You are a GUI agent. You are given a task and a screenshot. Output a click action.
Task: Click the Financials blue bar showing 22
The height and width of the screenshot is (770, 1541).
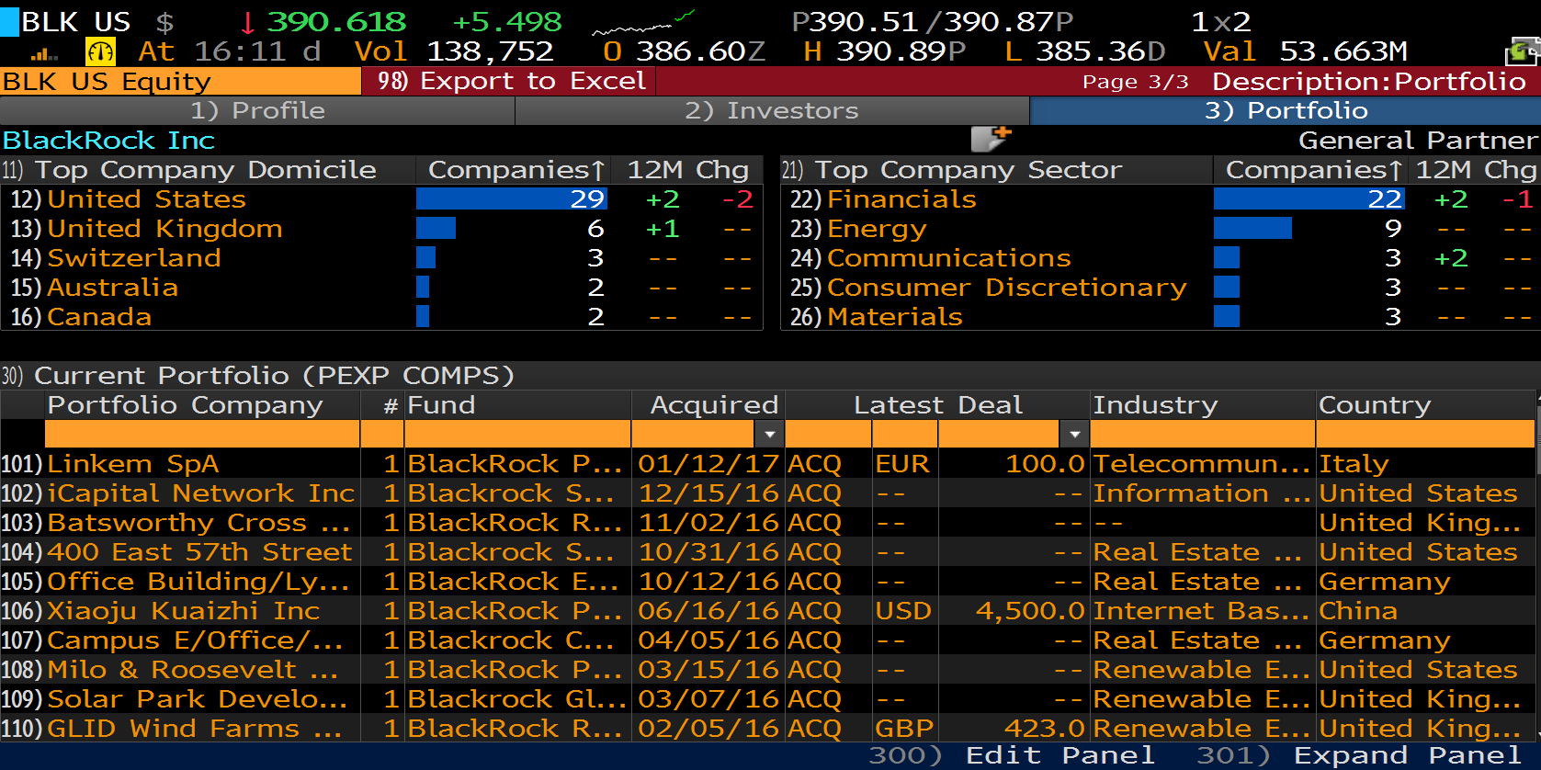(x=1308, y=199)
